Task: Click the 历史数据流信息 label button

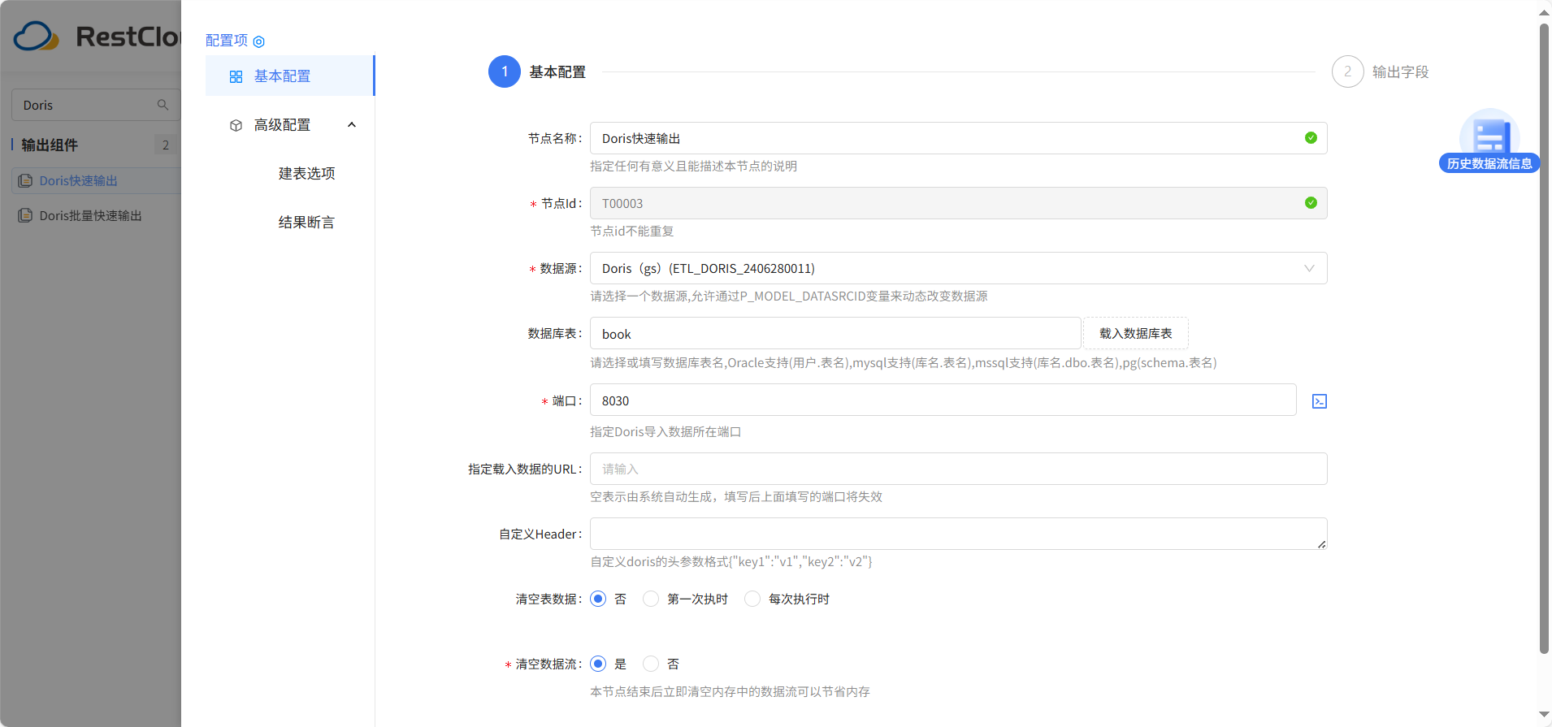Action: (1489, 163)
